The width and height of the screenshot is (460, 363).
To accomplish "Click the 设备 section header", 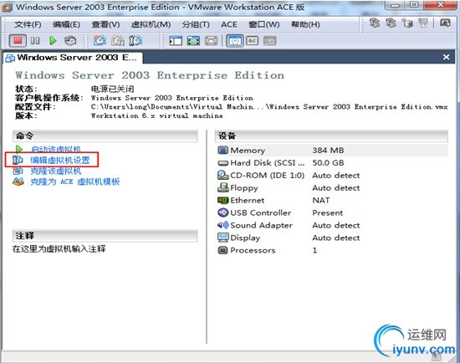I will click(x=331, y=135).
